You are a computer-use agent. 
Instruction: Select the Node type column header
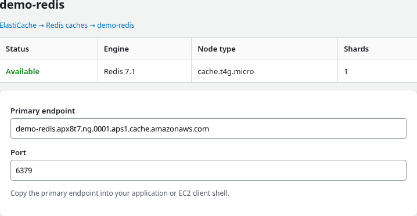tap(265, 49)
